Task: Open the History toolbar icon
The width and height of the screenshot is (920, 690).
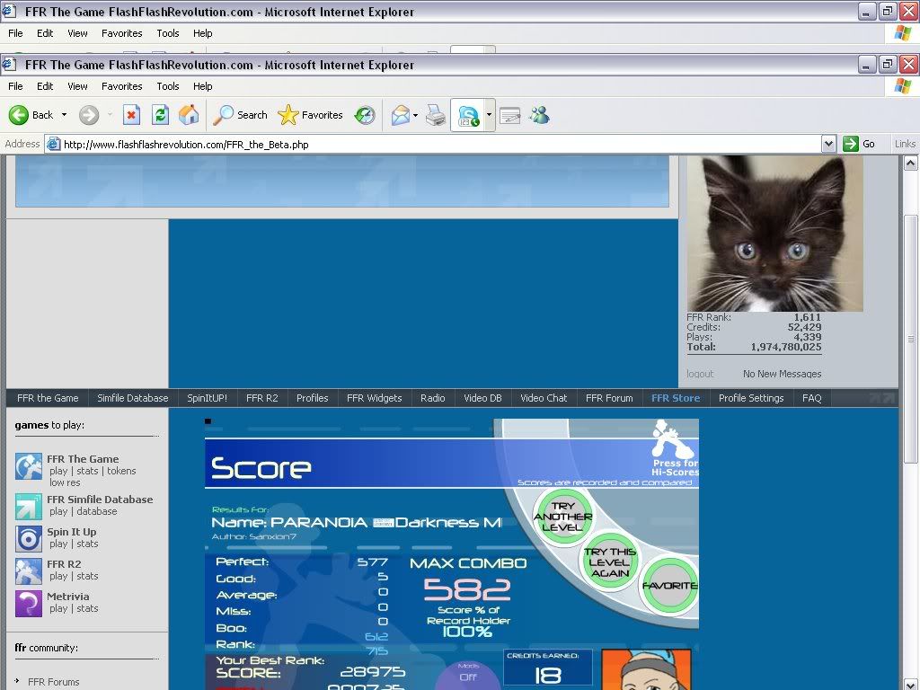Action: click(x=365, y=115)
